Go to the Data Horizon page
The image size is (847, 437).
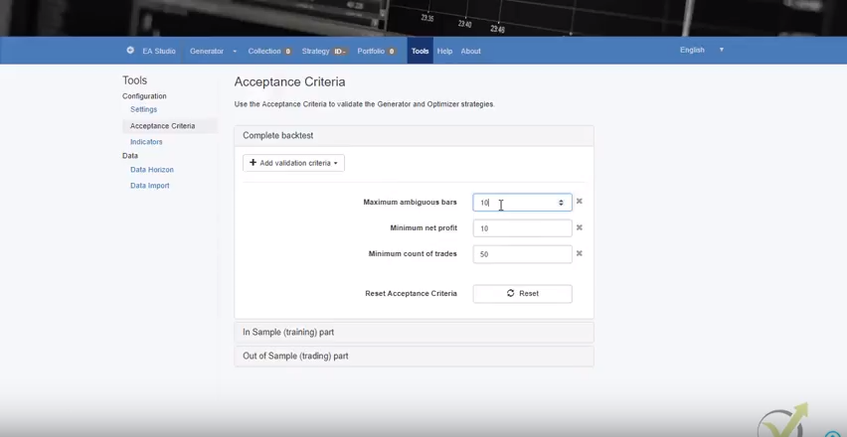152,170
